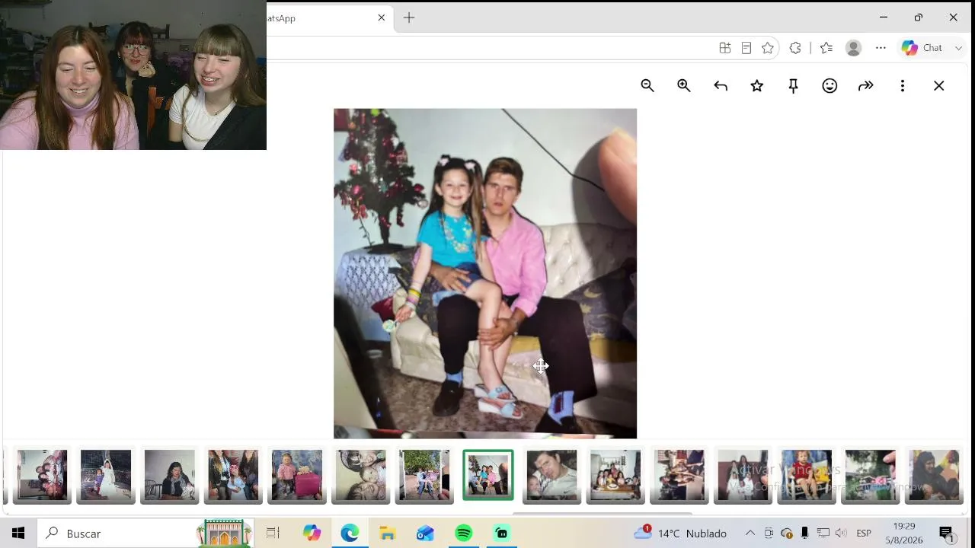The image size is (975, 548).
Task: Open File Explorer from the taskbar
Action: click(388, 534)
